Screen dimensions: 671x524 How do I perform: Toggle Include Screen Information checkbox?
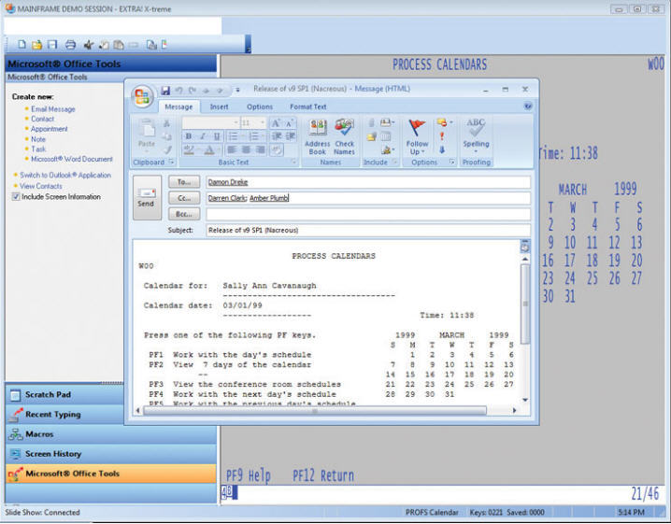[x=16, y=197]
